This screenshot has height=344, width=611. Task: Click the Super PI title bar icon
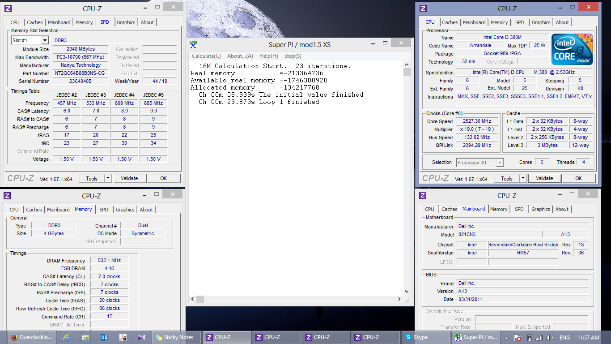(x=193, y=44)
